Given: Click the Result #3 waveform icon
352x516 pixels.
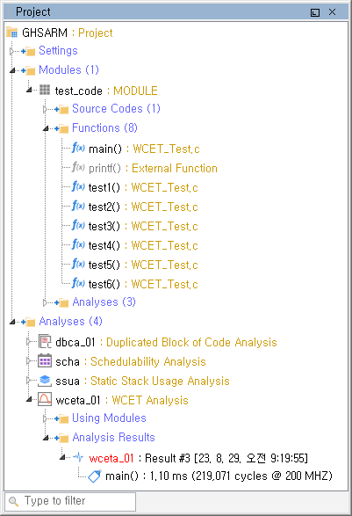Looking at the screenshot, I should point(78,457).
